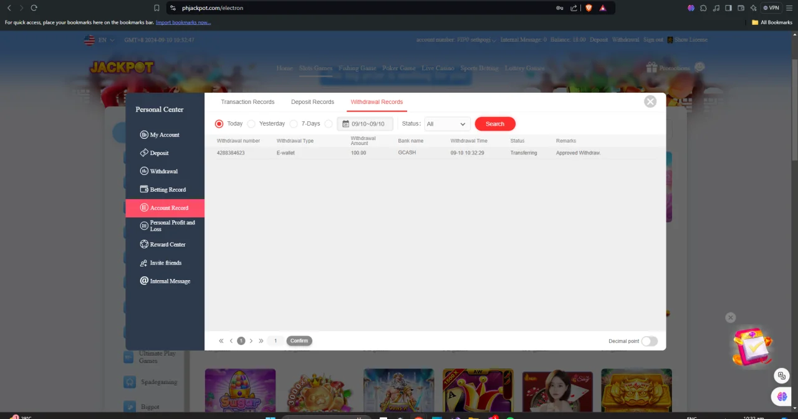The width and height of the screenshot is (798, 419).
Task: Click the brain extension icon in toolbar
Action: [x=691, y=8]
